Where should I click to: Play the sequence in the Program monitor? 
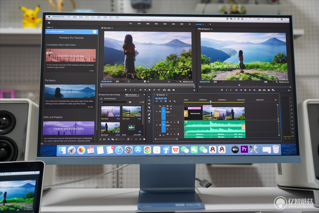click(245, 90)
